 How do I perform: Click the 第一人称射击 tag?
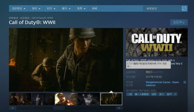[x=142, y=94]
